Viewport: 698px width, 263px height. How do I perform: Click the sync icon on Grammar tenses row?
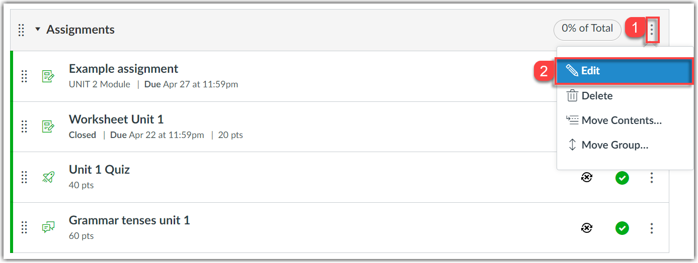pos(586,228)
